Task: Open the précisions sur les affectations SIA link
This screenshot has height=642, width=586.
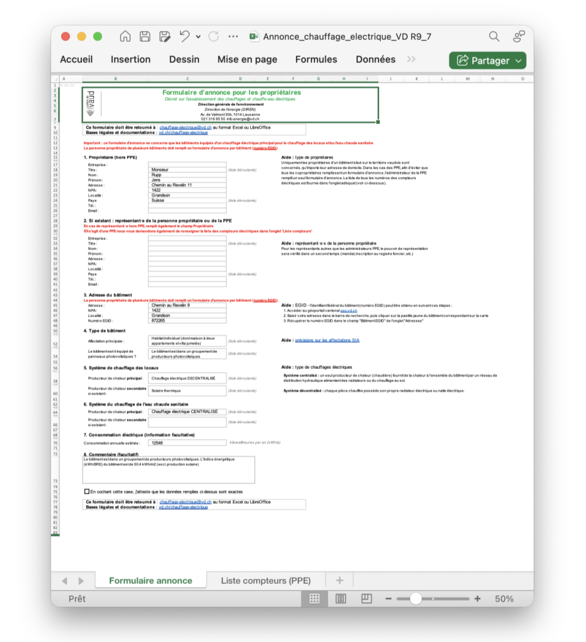Action: (x=327, y=340)
